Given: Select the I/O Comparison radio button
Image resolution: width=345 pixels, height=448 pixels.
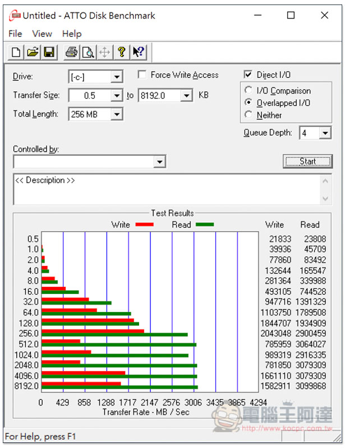Looking at the screenshot, I should pos(249,90).
